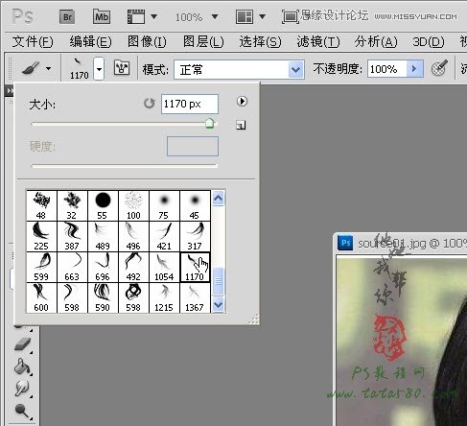
Task: Select the 32 splatter brush preset
Action: click(72, 205)
